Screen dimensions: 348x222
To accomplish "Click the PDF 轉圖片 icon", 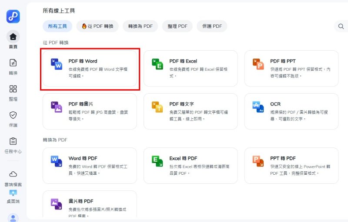I will click(57, 107).
